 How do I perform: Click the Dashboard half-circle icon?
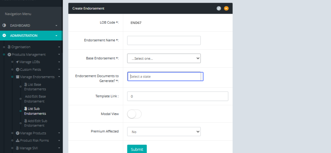click(x=4, y=25)
